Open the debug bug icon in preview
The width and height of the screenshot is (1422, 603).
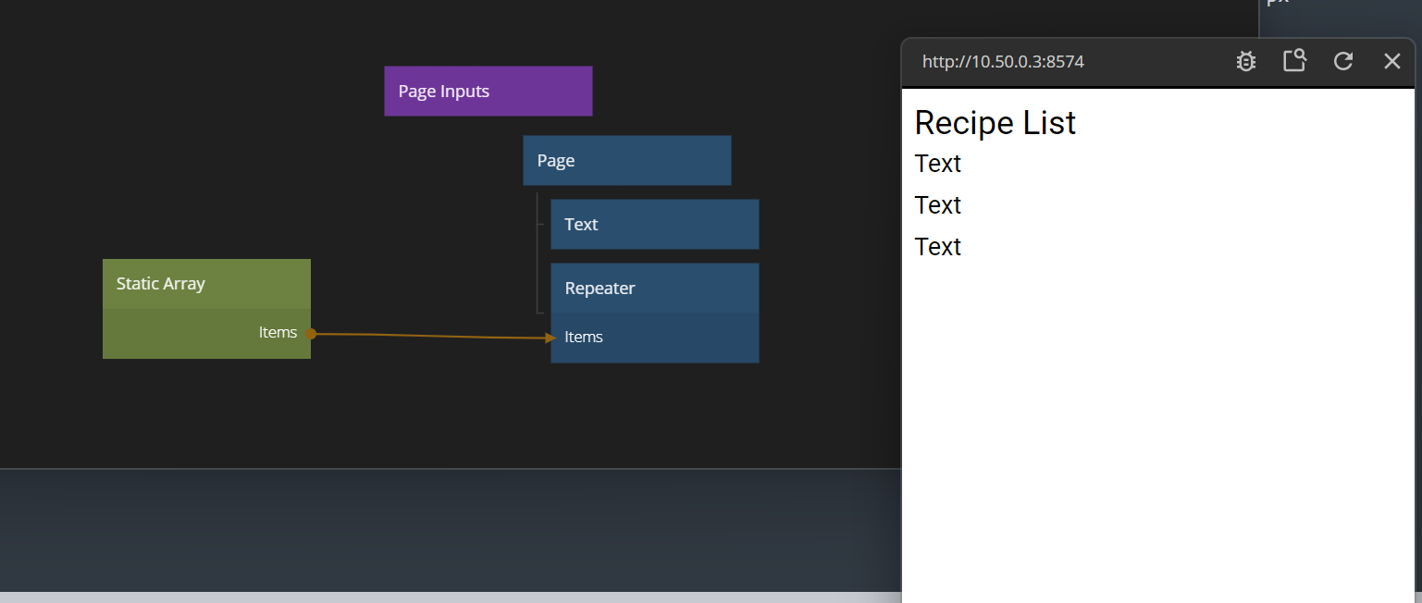(x=1246, y=62)
